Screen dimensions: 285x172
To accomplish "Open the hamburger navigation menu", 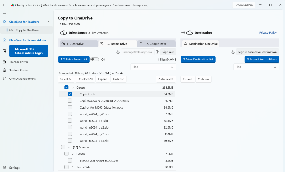I will [x=4, y=13].
